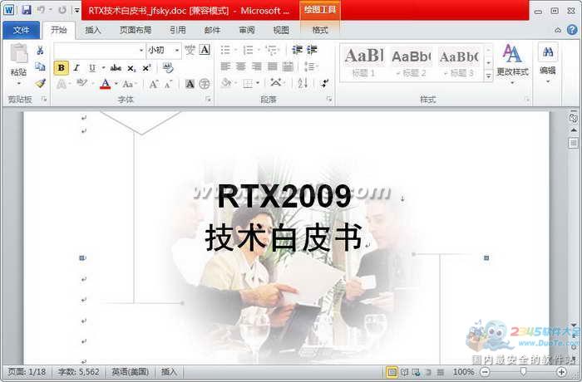582x382 pixels.
Task: Click the Sort paragraph icon
Action: [x=302, y=83]
